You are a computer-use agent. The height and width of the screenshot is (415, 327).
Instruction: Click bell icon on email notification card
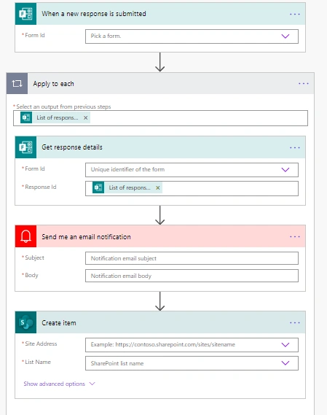click(25, 236)
